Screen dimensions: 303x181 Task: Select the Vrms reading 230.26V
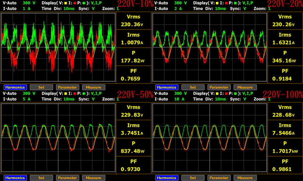pos(283,24)
